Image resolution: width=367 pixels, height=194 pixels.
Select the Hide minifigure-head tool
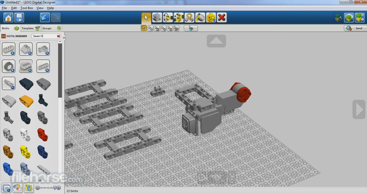(x=211, y=18)
